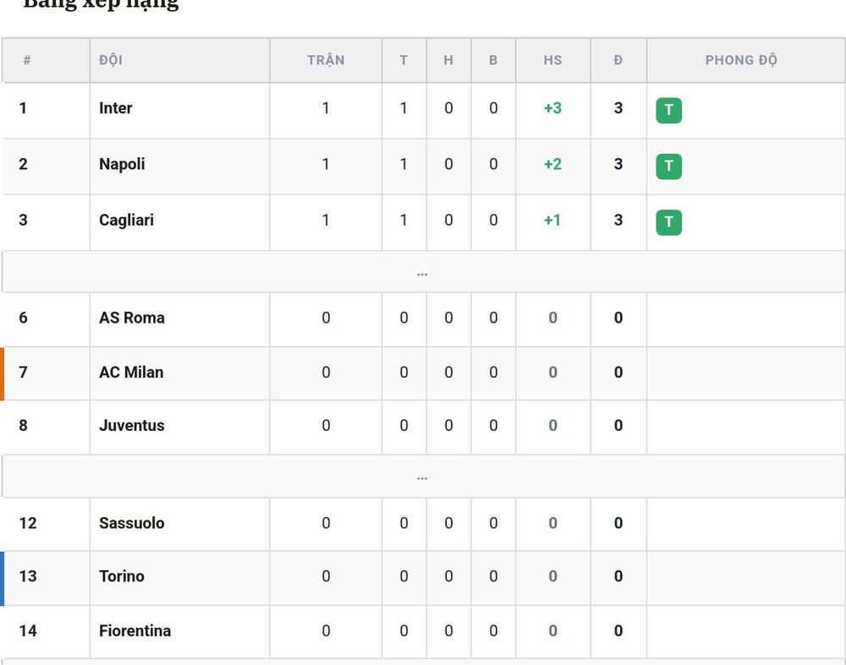
Task: Click the PHONG ĐỘ column header
Action: click(x=741, y=60)
